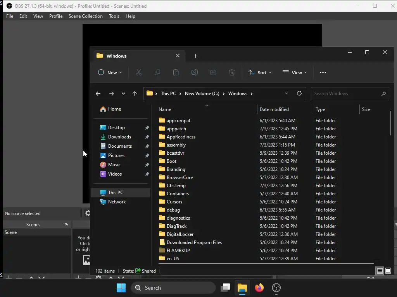Click the Delete trash icon
The image size is (397, 297).
pyautogui.click(x=232, y=72)
